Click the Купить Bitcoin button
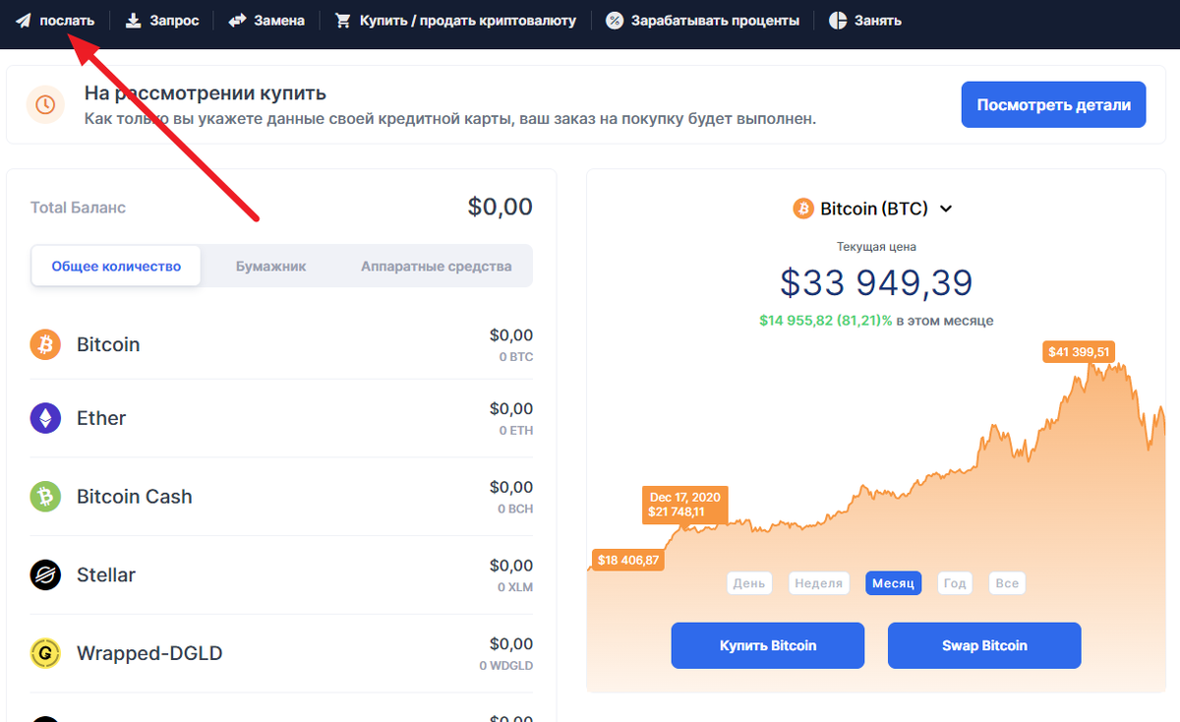This screenshot has width=1180, height=722. 768,646
